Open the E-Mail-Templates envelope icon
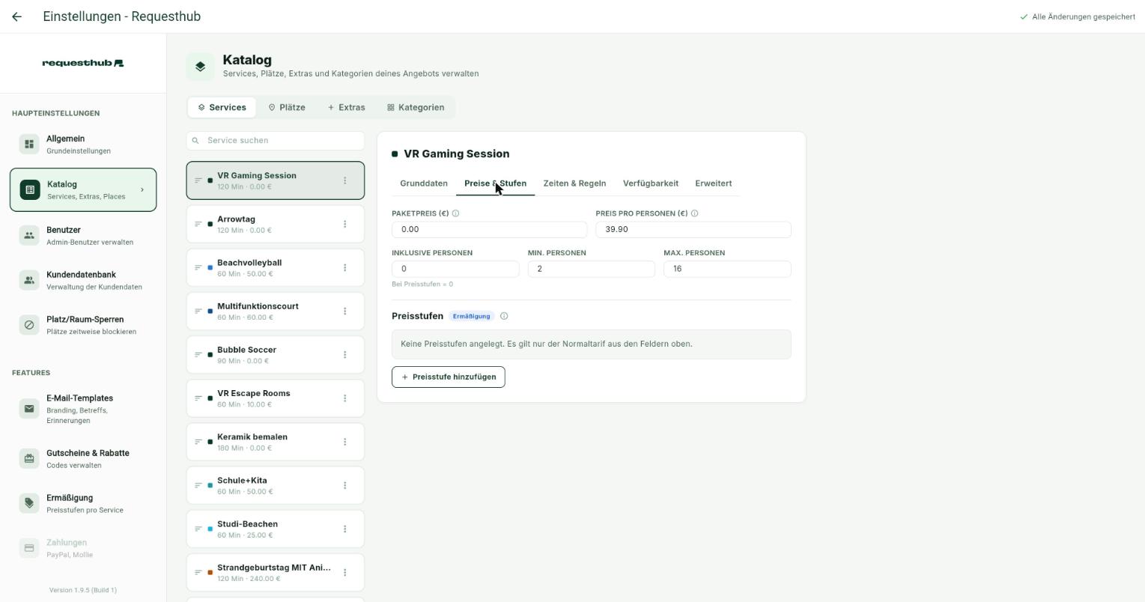Screen dimensions: 1145x602 point(29,409)
